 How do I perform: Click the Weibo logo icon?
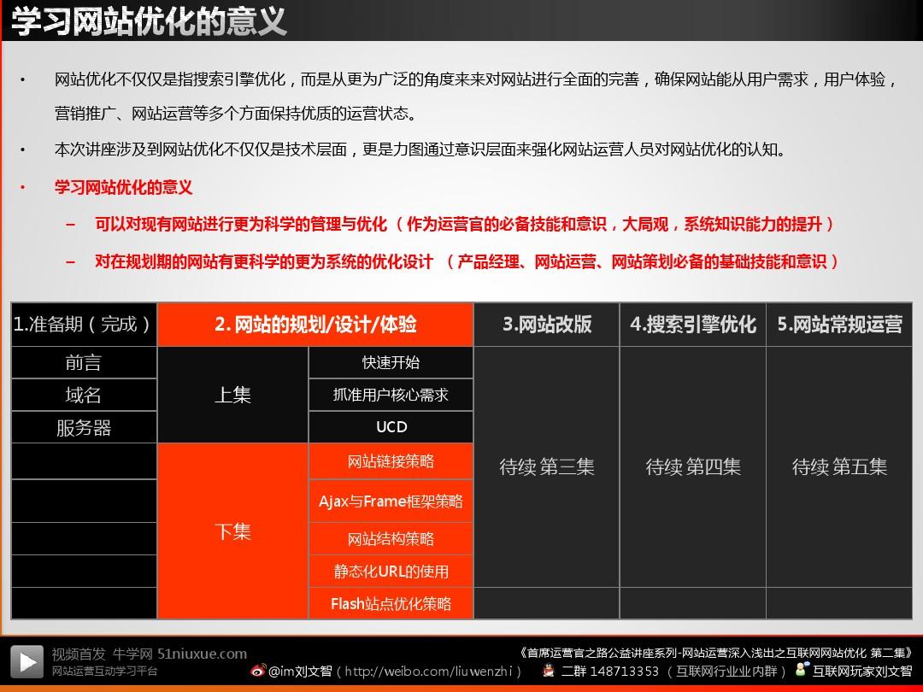pyautogui.click(x=257, y=671)
